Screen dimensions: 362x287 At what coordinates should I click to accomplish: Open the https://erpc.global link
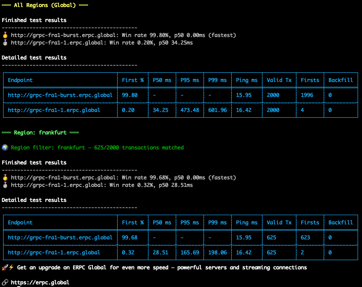[x=40, y=283]
